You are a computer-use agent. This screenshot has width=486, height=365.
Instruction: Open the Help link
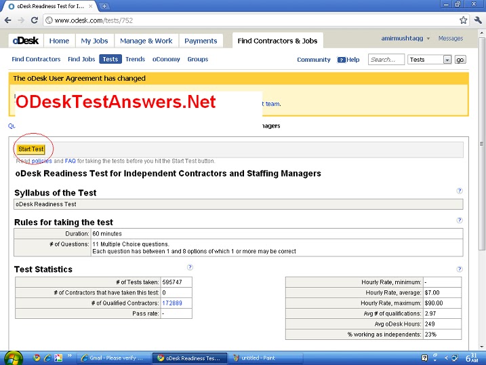pyautogui.click(x=348, y=60)
